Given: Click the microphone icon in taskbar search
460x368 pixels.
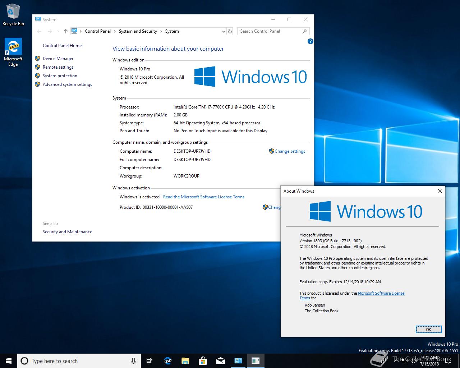Looking at the screenshot, I should pyautogui.click(x=133, y=361).
